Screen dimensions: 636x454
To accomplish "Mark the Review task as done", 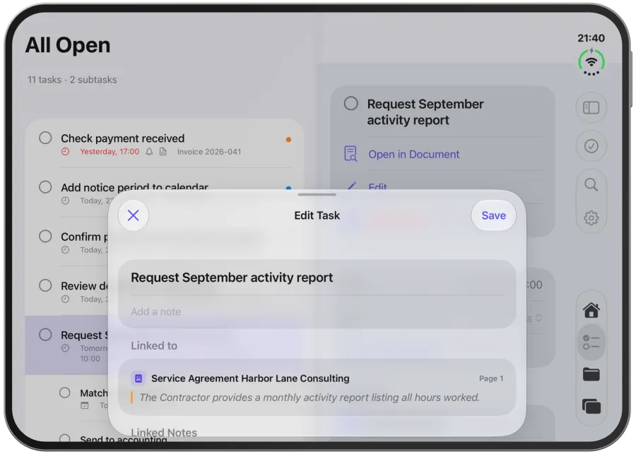I will pyautogui.click(x=45, y=286).
